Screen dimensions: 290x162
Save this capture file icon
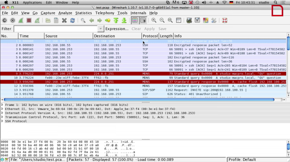point(56,20)
